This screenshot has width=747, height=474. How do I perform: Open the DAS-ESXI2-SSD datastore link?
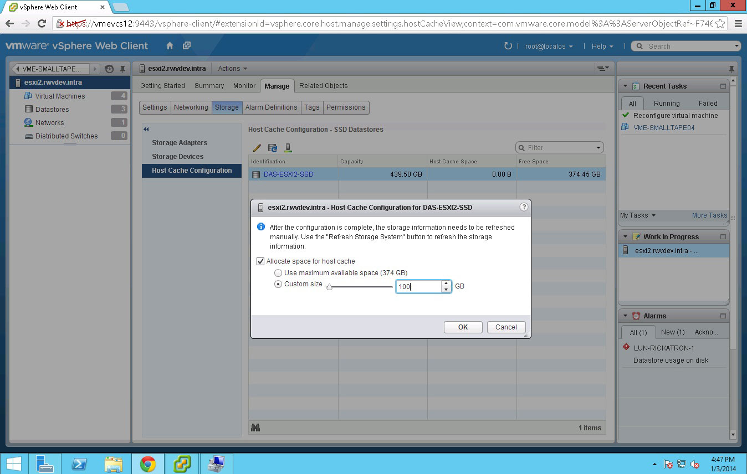(288, 174)
